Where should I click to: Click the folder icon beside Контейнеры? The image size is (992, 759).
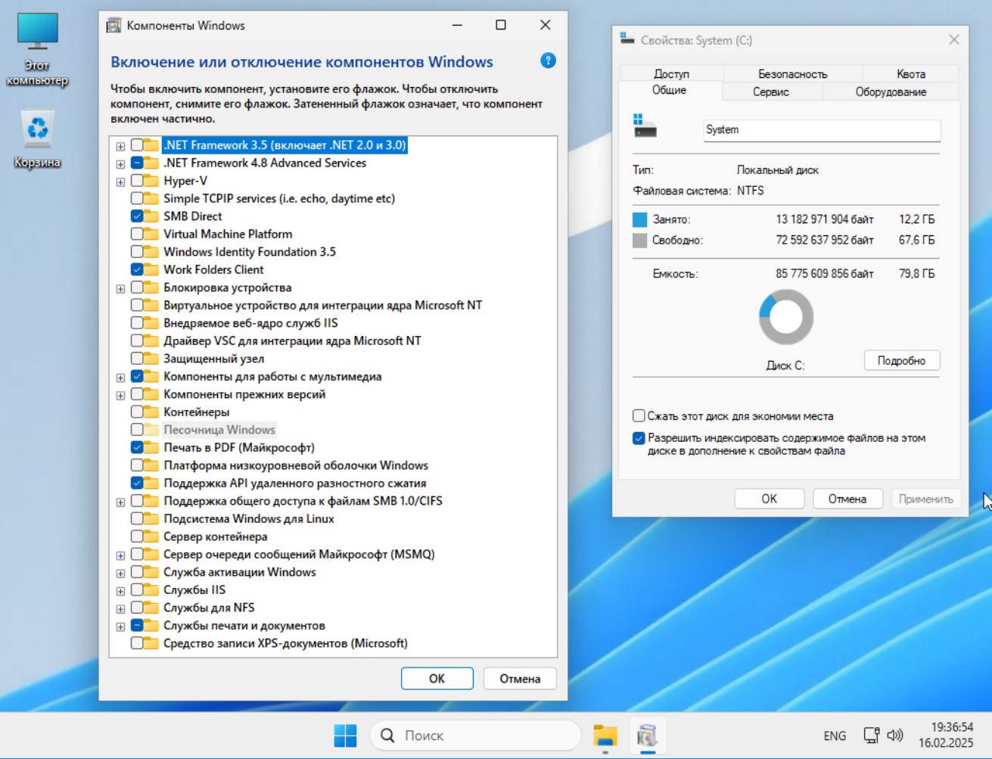point(152,412)
